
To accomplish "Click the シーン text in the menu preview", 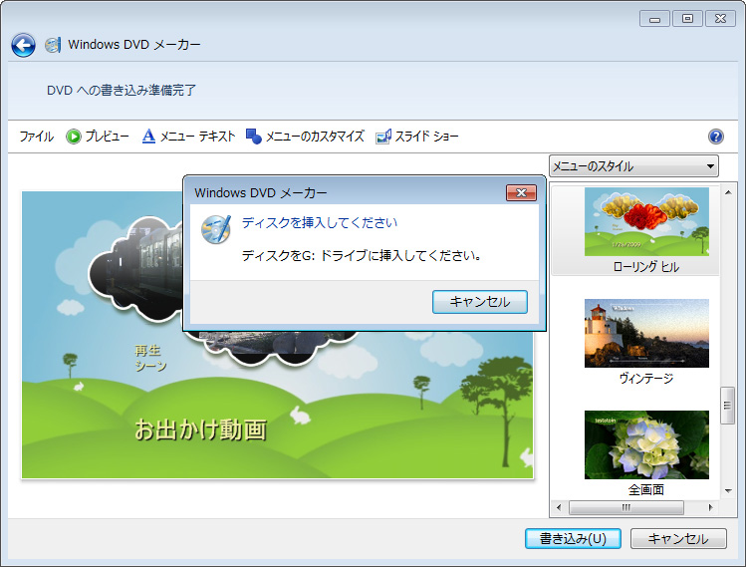I will coord(150,366).
